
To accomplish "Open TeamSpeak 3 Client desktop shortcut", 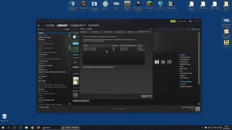I will tap(72, 6).
